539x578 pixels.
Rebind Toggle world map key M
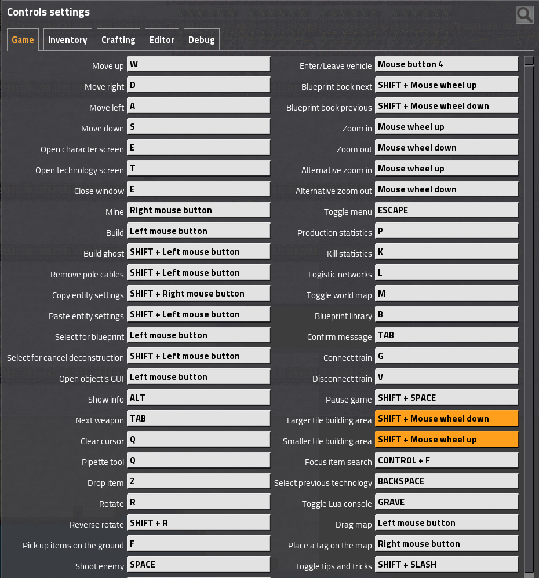(446, 294)
